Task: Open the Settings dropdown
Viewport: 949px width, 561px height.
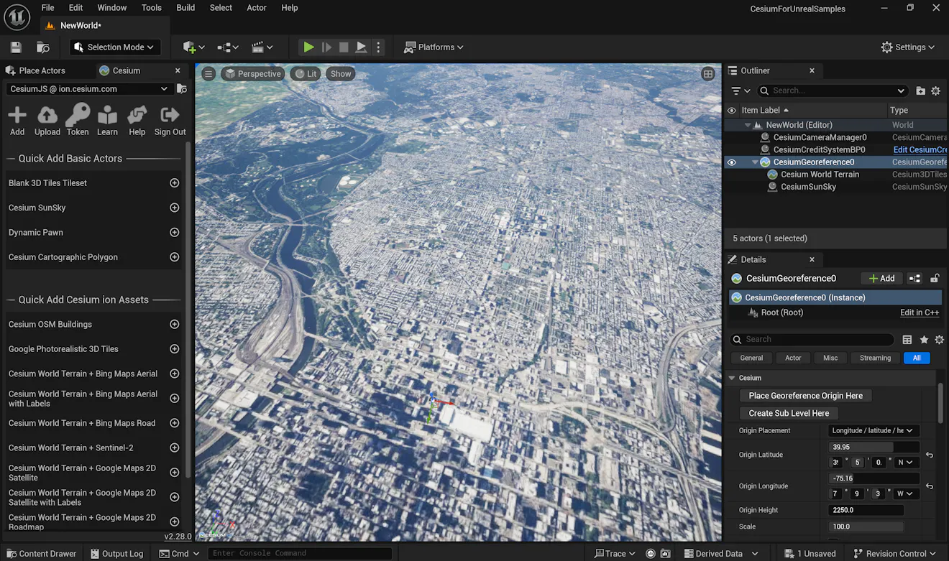Action: tap(908, 47)
